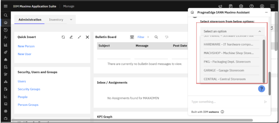Open the People link
The height and width of the screenshot is (123, 279).
tap(23, 97)
